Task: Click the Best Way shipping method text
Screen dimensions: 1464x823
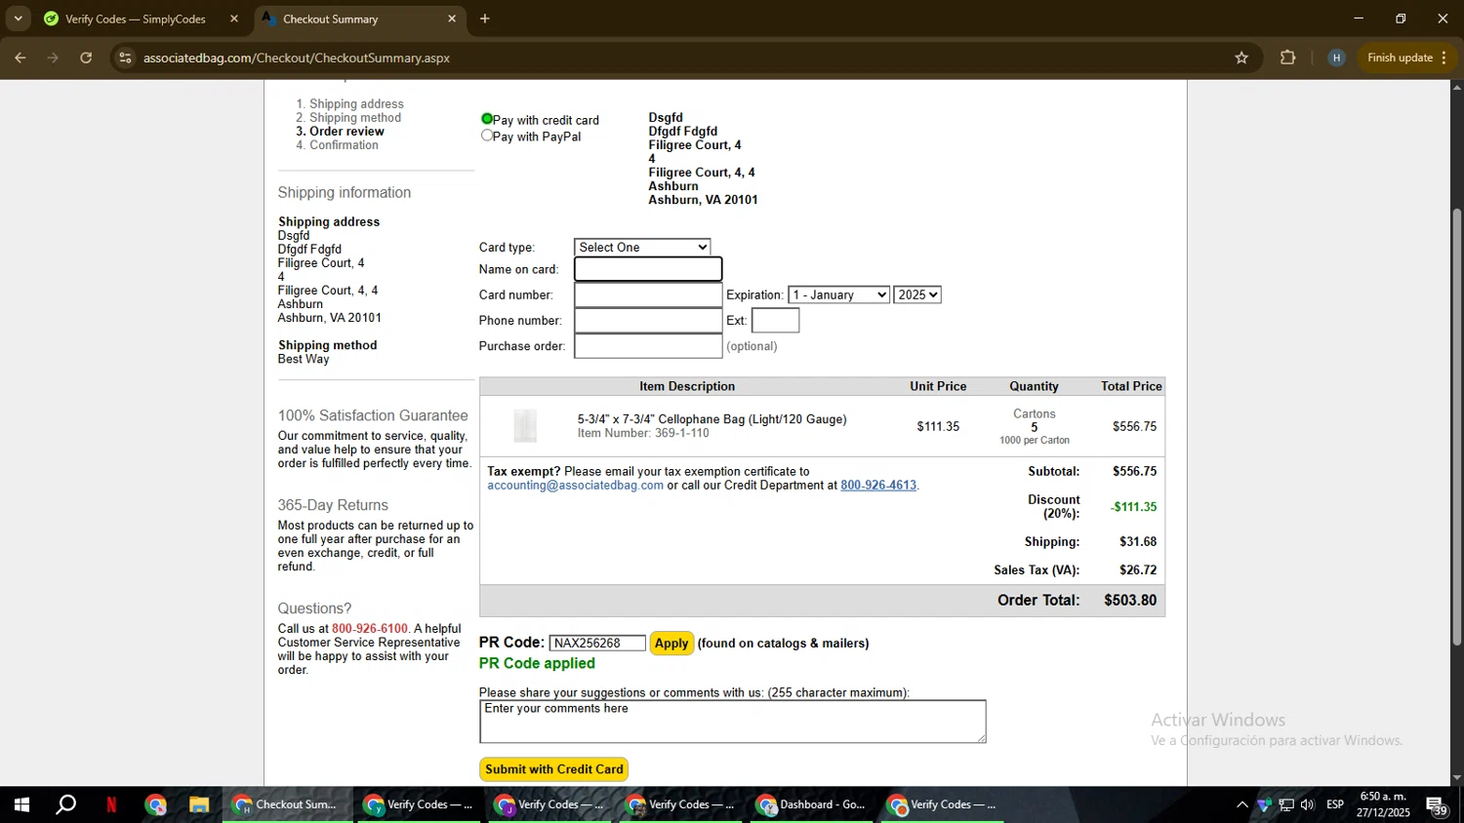Action: click(304, 360)
